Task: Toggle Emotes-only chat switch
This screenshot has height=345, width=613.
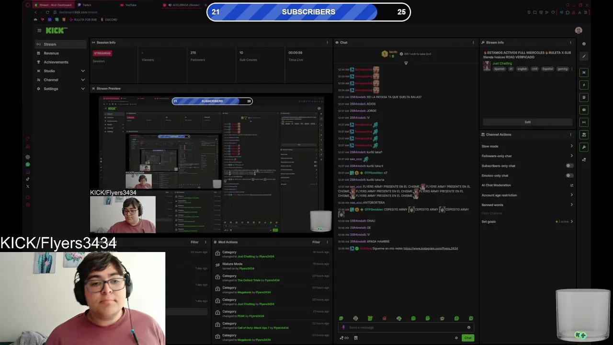Action: [x=569, y=175]
